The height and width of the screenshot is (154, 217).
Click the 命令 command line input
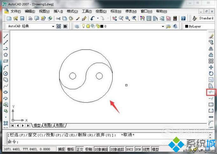[x=95, y=142]
